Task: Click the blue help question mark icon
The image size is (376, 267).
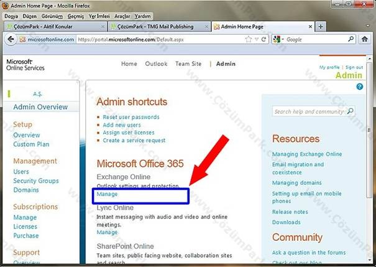Action: pyautogui.click(x=359, y=87)
